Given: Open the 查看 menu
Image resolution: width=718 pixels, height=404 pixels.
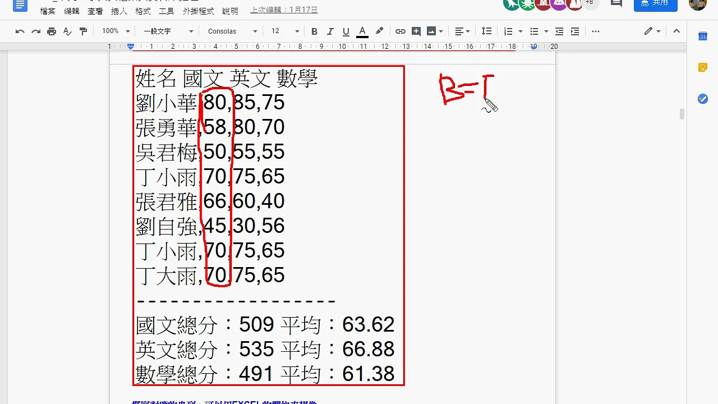Looking at the screenshot, I should tap(95, 11).
